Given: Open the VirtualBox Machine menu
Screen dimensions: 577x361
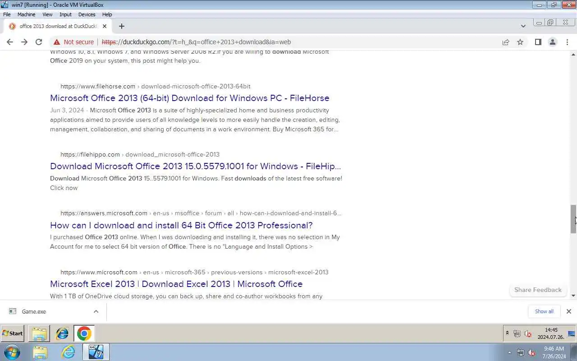Looking at the screenshot, I should pyautogui.click(x=26, y=14).
